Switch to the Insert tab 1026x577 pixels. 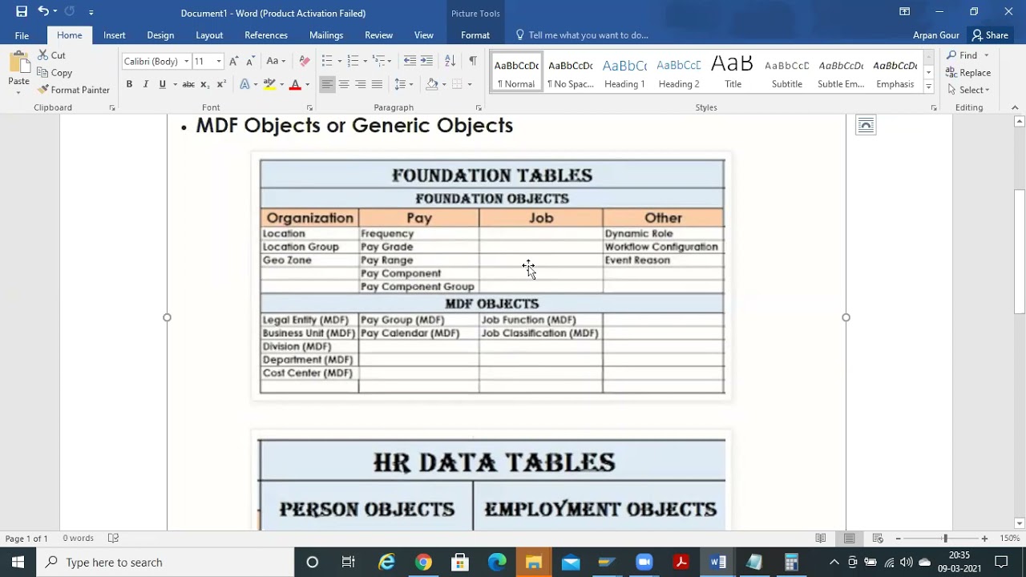114,35
